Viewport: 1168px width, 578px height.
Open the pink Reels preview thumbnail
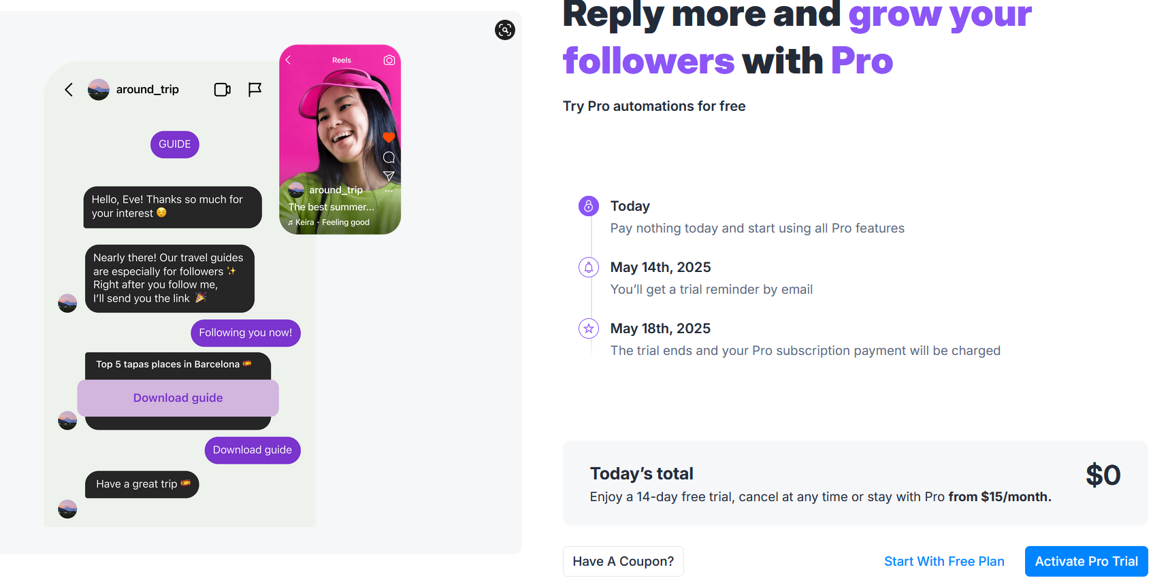tap(340, 139)
